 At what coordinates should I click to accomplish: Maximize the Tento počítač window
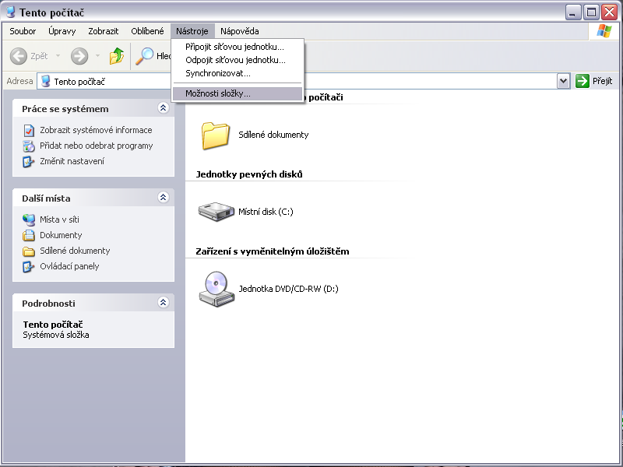(591, 12)
